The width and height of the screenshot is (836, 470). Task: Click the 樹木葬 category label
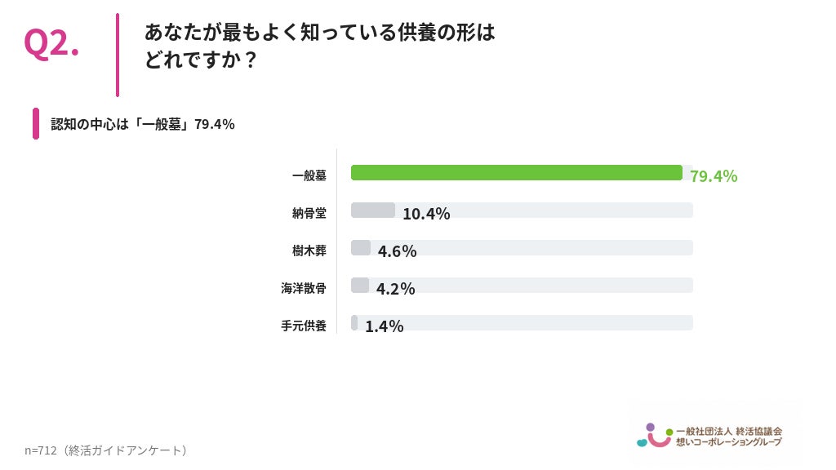309,251
